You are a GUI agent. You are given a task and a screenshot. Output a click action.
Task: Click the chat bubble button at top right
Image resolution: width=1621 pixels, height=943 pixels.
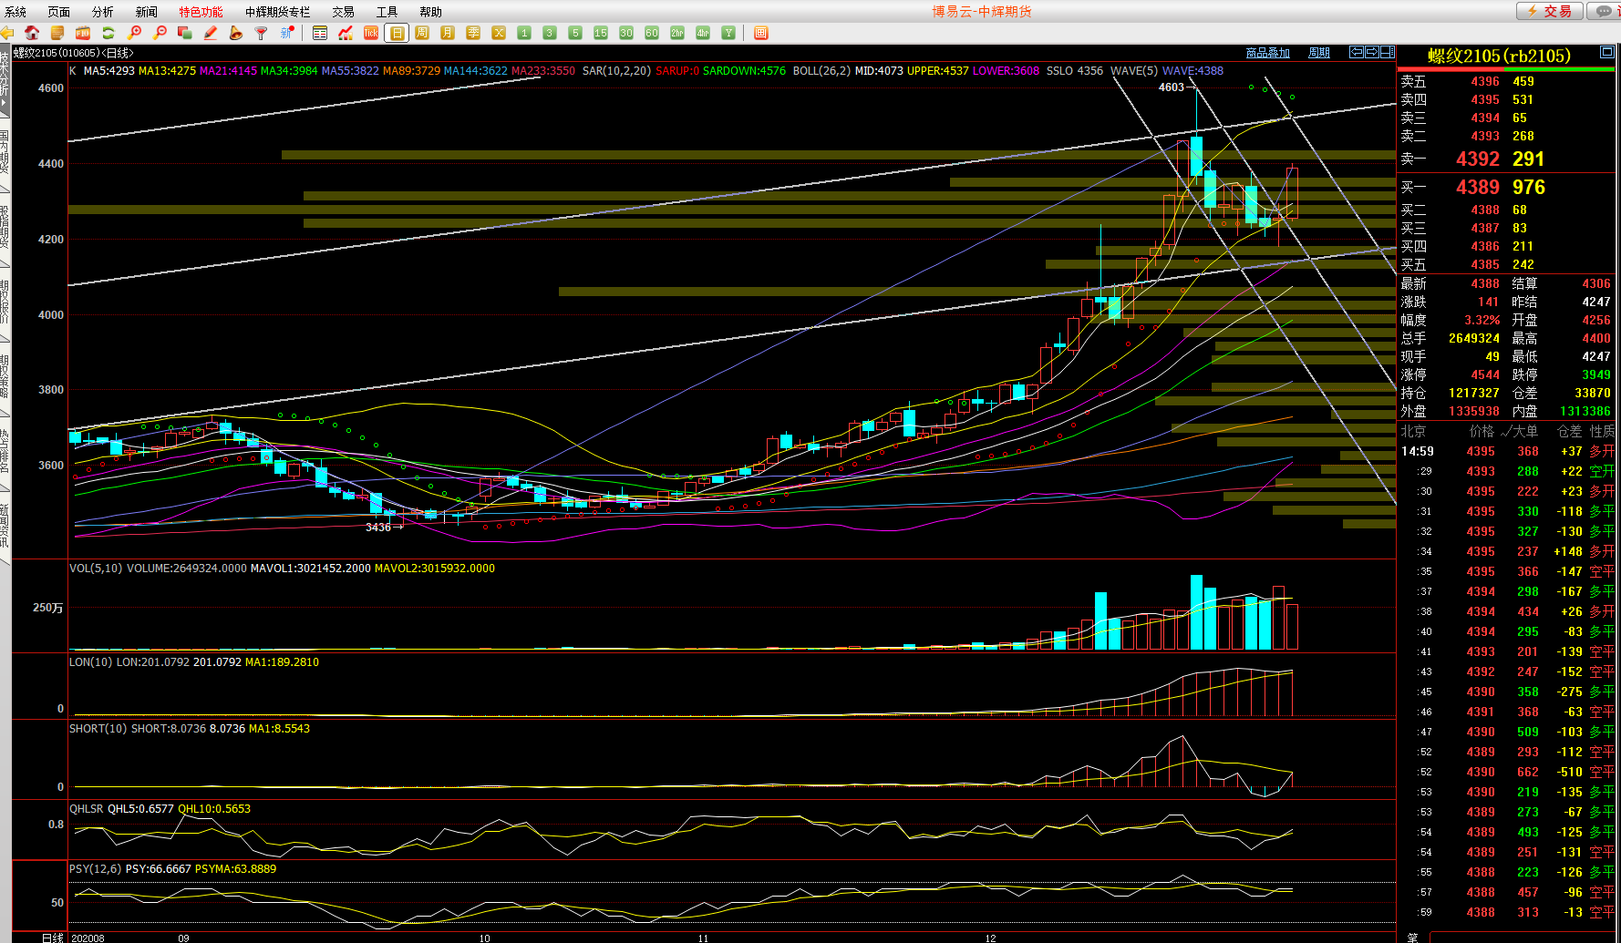[x=1605, y=11]
